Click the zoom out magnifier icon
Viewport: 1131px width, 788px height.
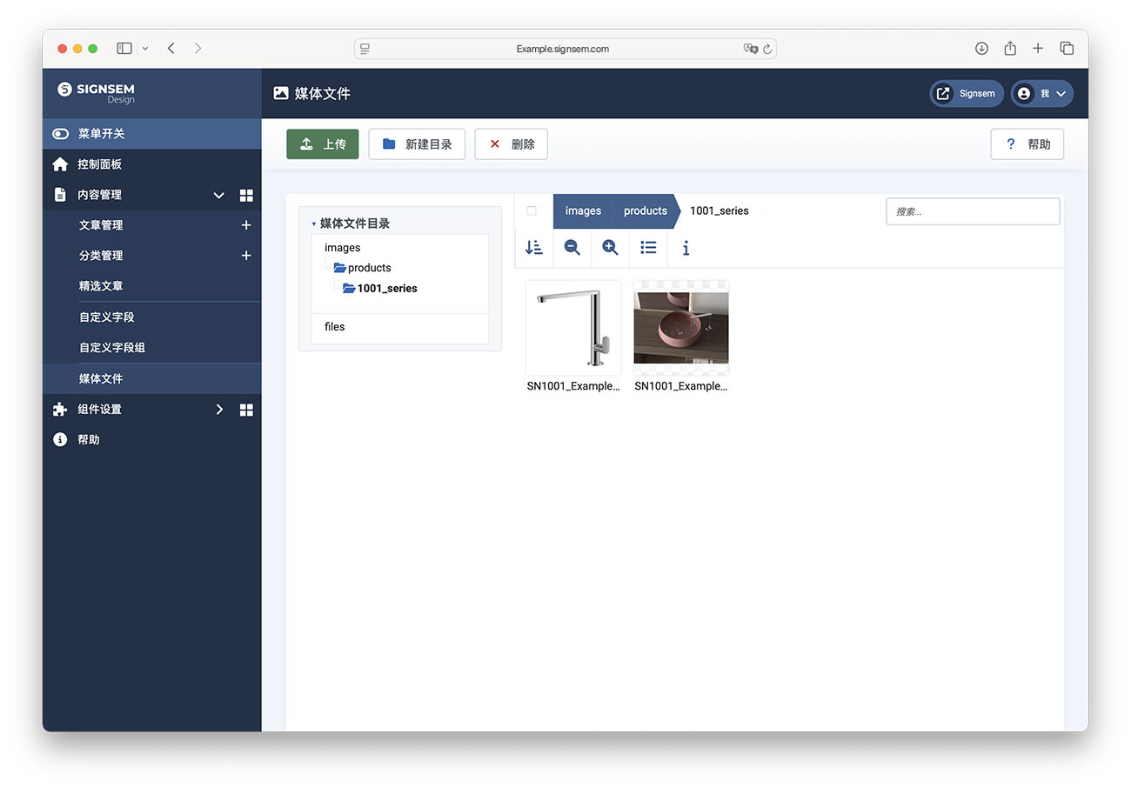(x=572, y=248)
